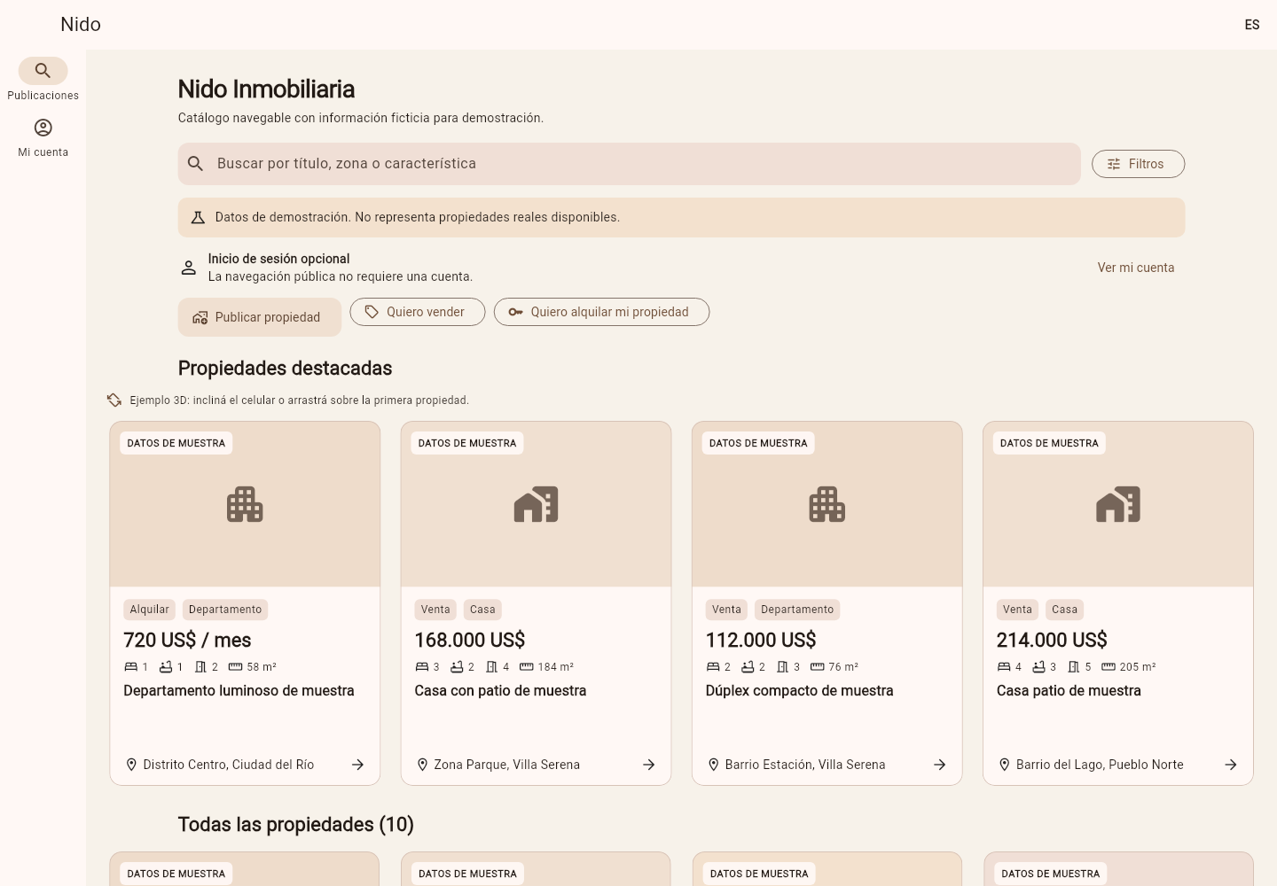Click the flask icon in demo data banner
The width and height of the screenshot is (1277, 886).
tap(198, 217)
